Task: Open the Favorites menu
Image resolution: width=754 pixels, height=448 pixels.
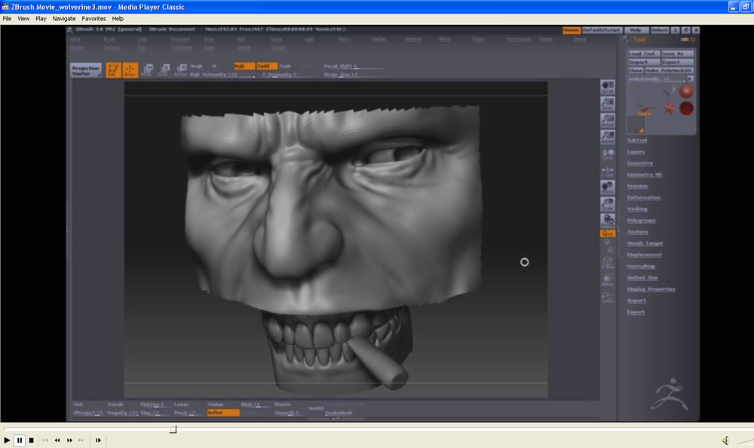Action: point(93,19)
